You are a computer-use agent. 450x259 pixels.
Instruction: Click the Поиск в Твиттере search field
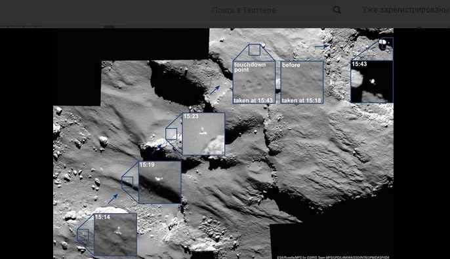[x=276, y=10]
